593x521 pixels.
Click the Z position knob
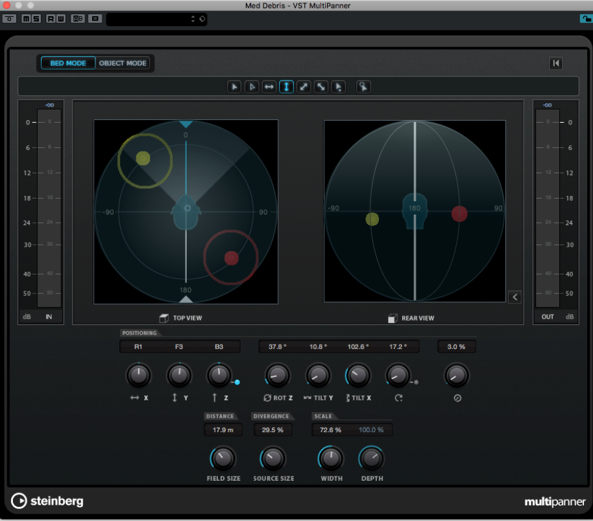click(219, 375)
